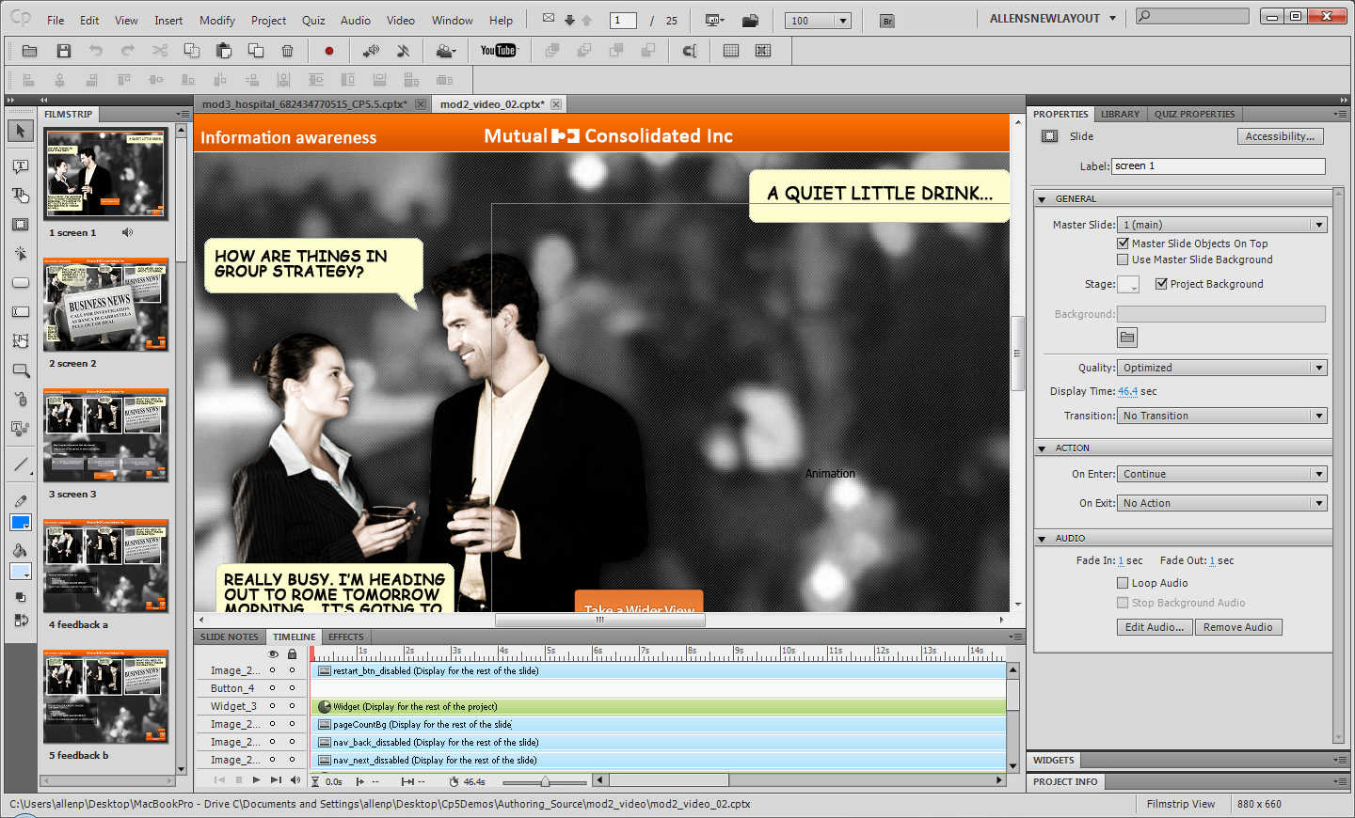Click the Slide icon next to Slide label
Image resolution: width=1355 pixels, height=818 pixels.
[1049, 136]
